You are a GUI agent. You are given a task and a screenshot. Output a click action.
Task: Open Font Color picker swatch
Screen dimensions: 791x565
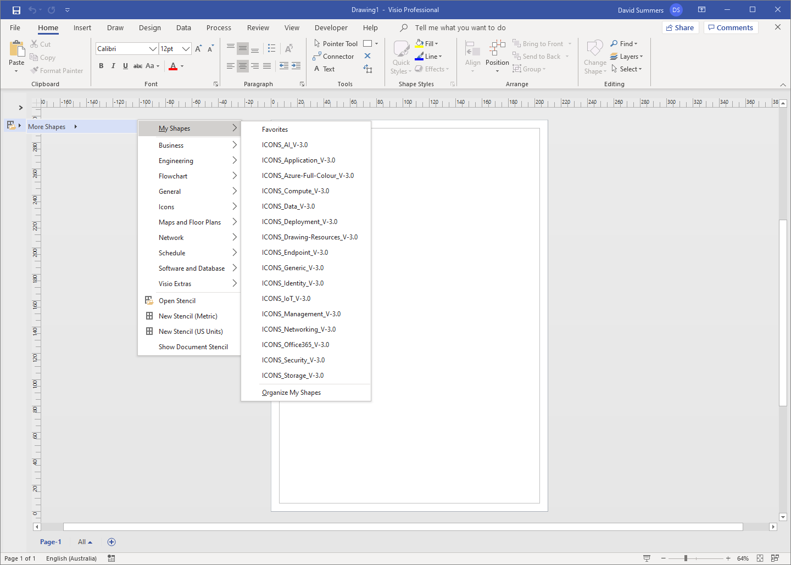[x=173, y=66]
